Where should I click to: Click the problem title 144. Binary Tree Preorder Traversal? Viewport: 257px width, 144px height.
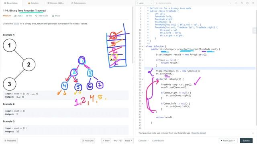[24, 11]
